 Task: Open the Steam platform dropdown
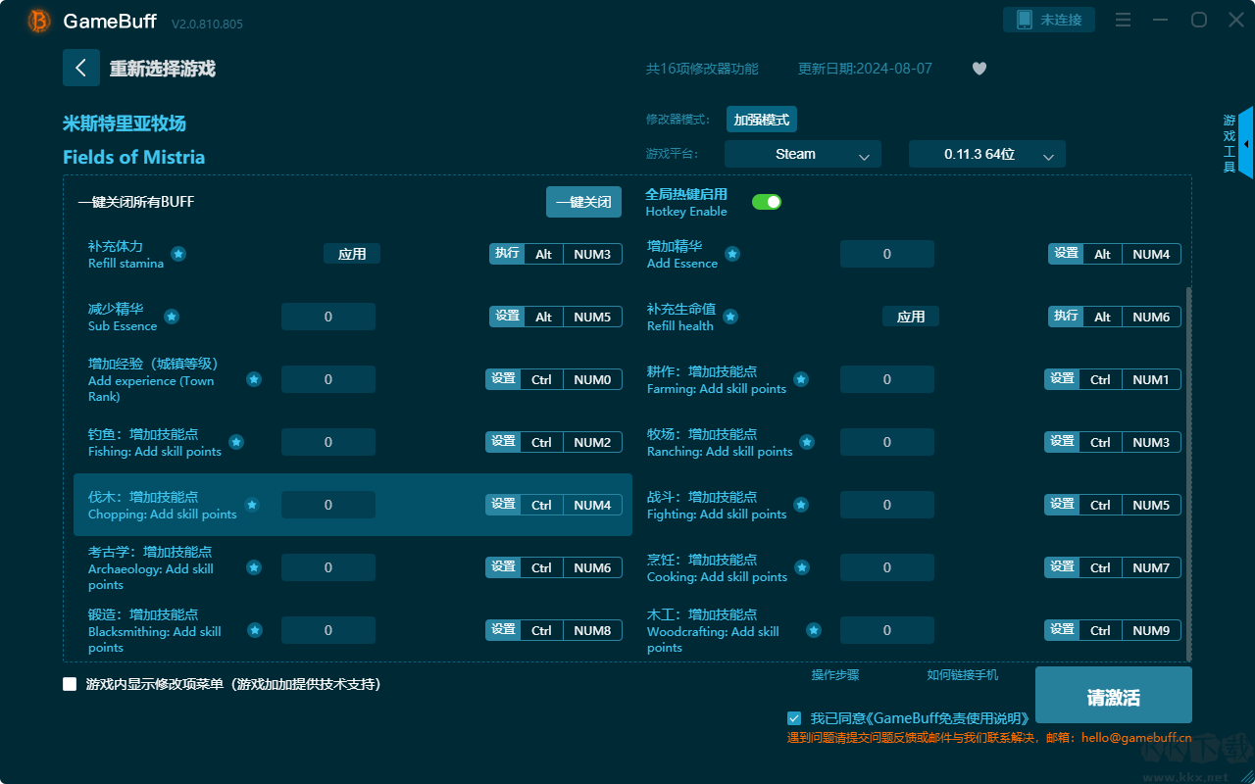[x=803, y=154]
